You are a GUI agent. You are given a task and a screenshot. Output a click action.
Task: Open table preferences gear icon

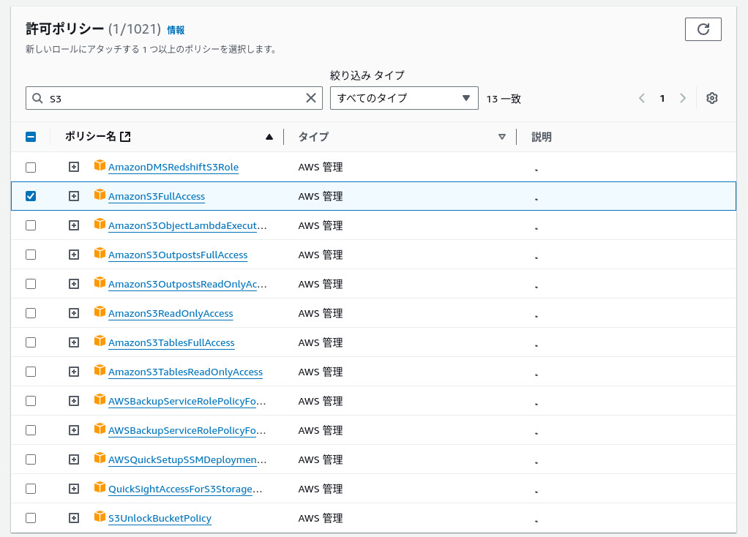[x=711, y=98]
